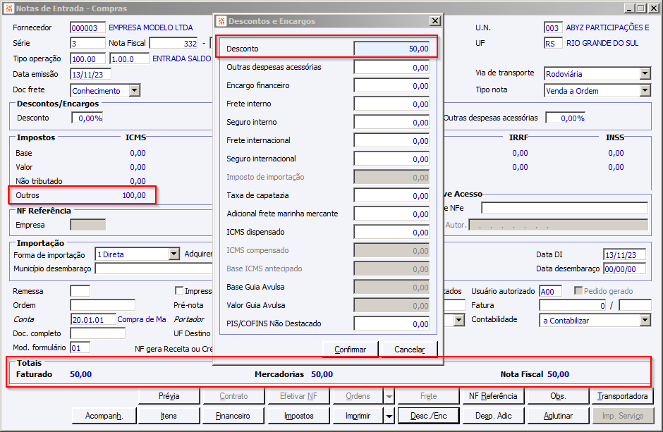The width and height of the screenshot is (663, 432).
Task: Click the Outras despesas acessórias percentage field
Action: (x=566, y=118)
